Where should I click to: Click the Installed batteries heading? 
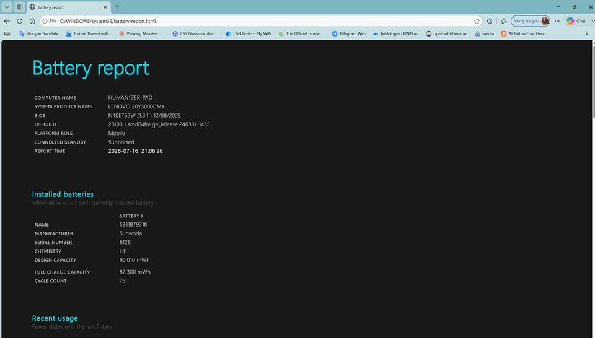coord(63,194)
